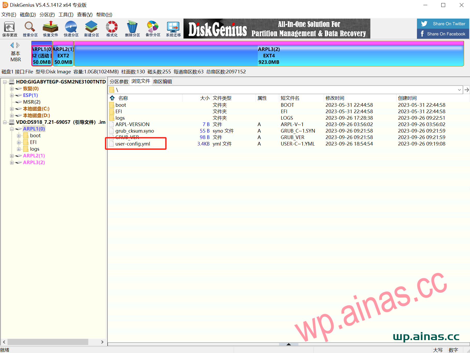Expand the 恢复(0) partition node

click(12, 89)
